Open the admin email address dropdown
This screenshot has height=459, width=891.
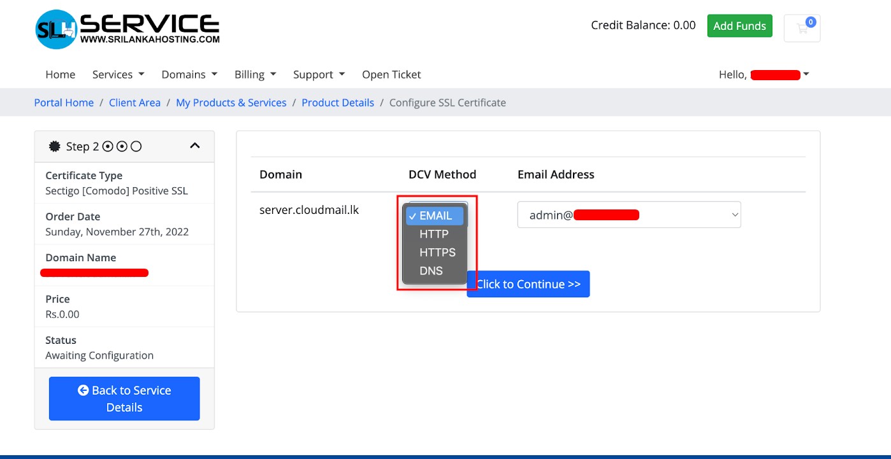click(x=628, y=215)
